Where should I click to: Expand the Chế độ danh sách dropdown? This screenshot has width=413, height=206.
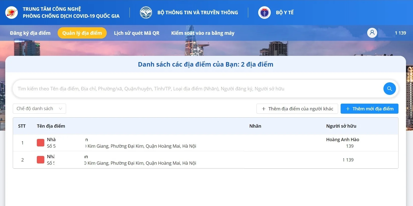pyautogui.click(x=39, y=109)
